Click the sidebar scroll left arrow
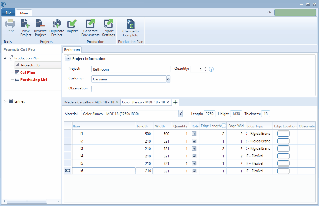The height and width of the screenshot is (206, 319). [x=4, y=201]
